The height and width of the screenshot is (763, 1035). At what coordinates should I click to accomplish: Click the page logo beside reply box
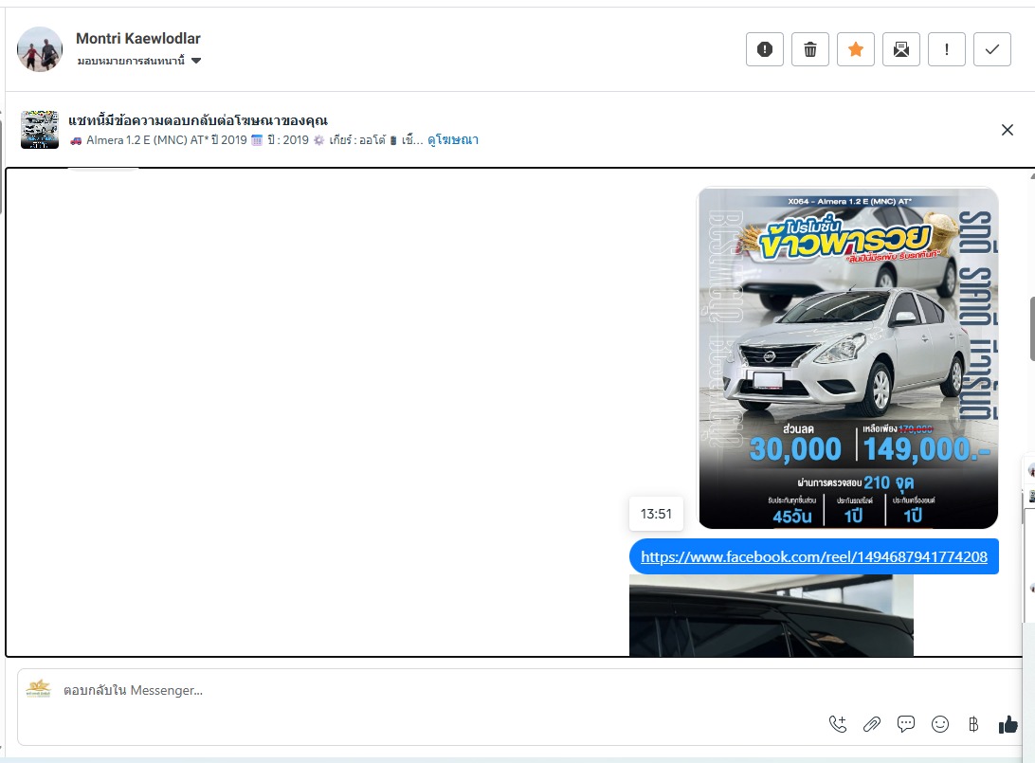pyautogui.click(x=38, y=689)
